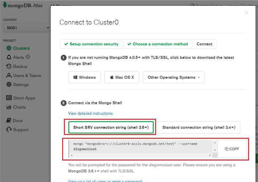
Task: Click scroll down arrow in connection string box
Action: pyautogui.click(x=215, y=150)
